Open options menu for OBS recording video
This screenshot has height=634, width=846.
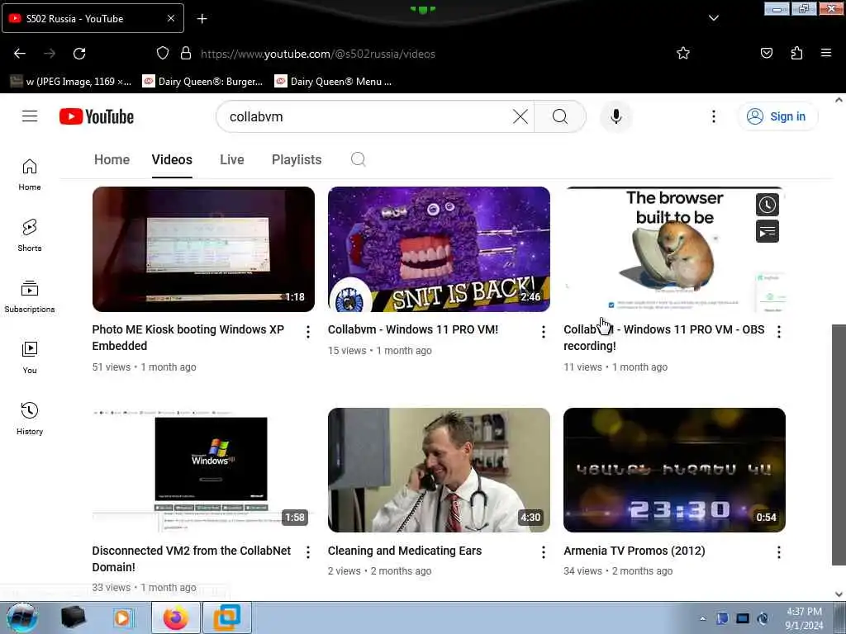(x=778, y=332)
